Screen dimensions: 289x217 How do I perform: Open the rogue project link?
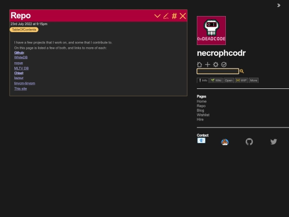tap(18, 63)
